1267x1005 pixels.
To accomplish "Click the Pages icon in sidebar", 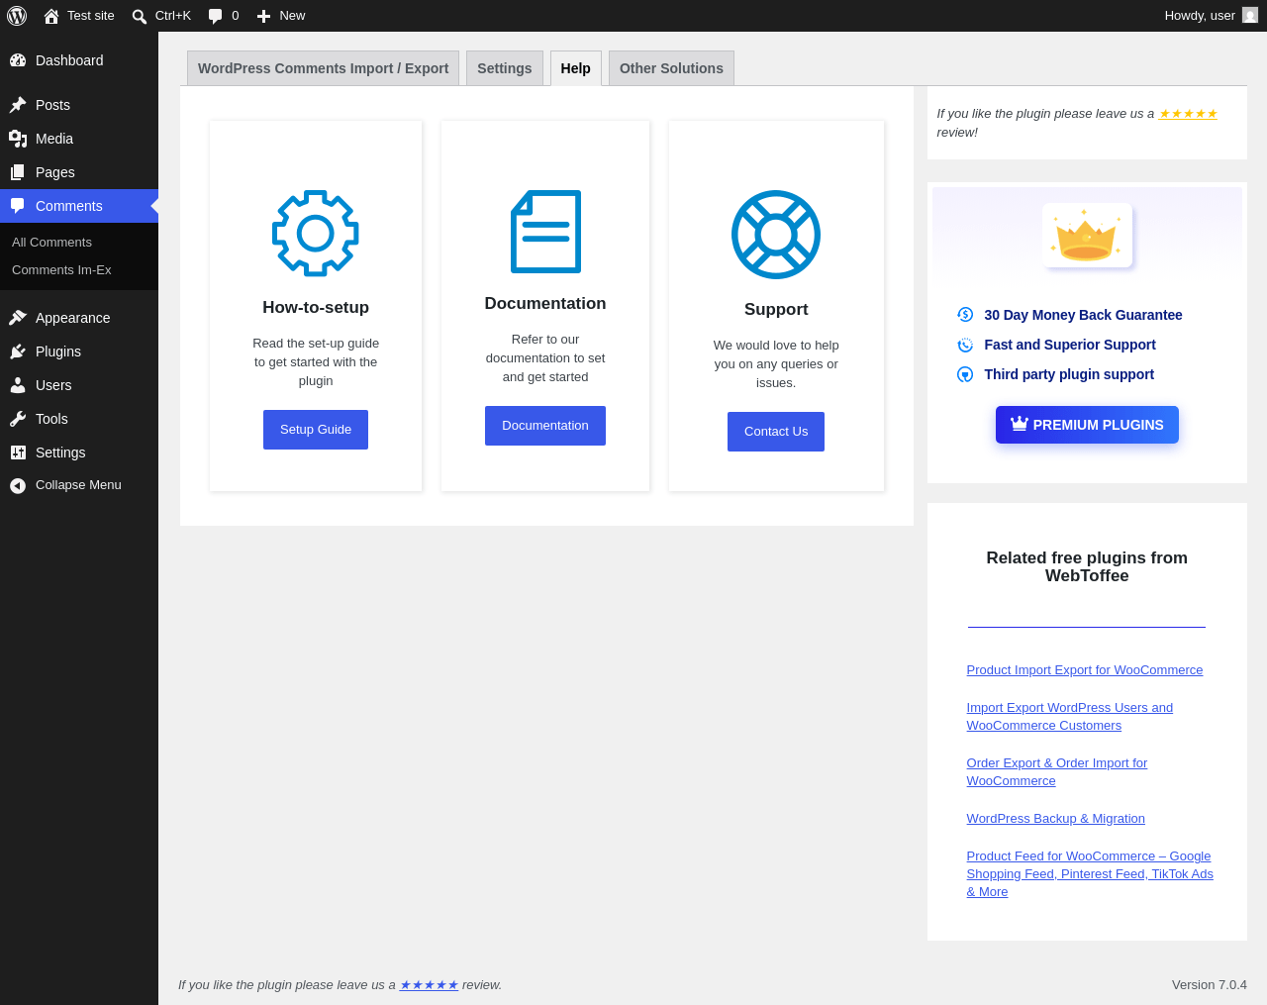I will click(x=18, y=172).
